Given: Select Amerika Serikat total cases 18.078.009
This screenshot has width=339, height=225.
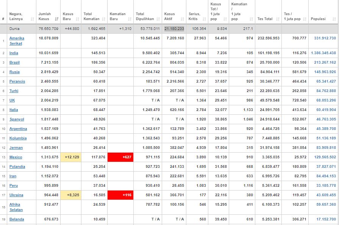Looking at the screenshot, I should click(48, 38).
